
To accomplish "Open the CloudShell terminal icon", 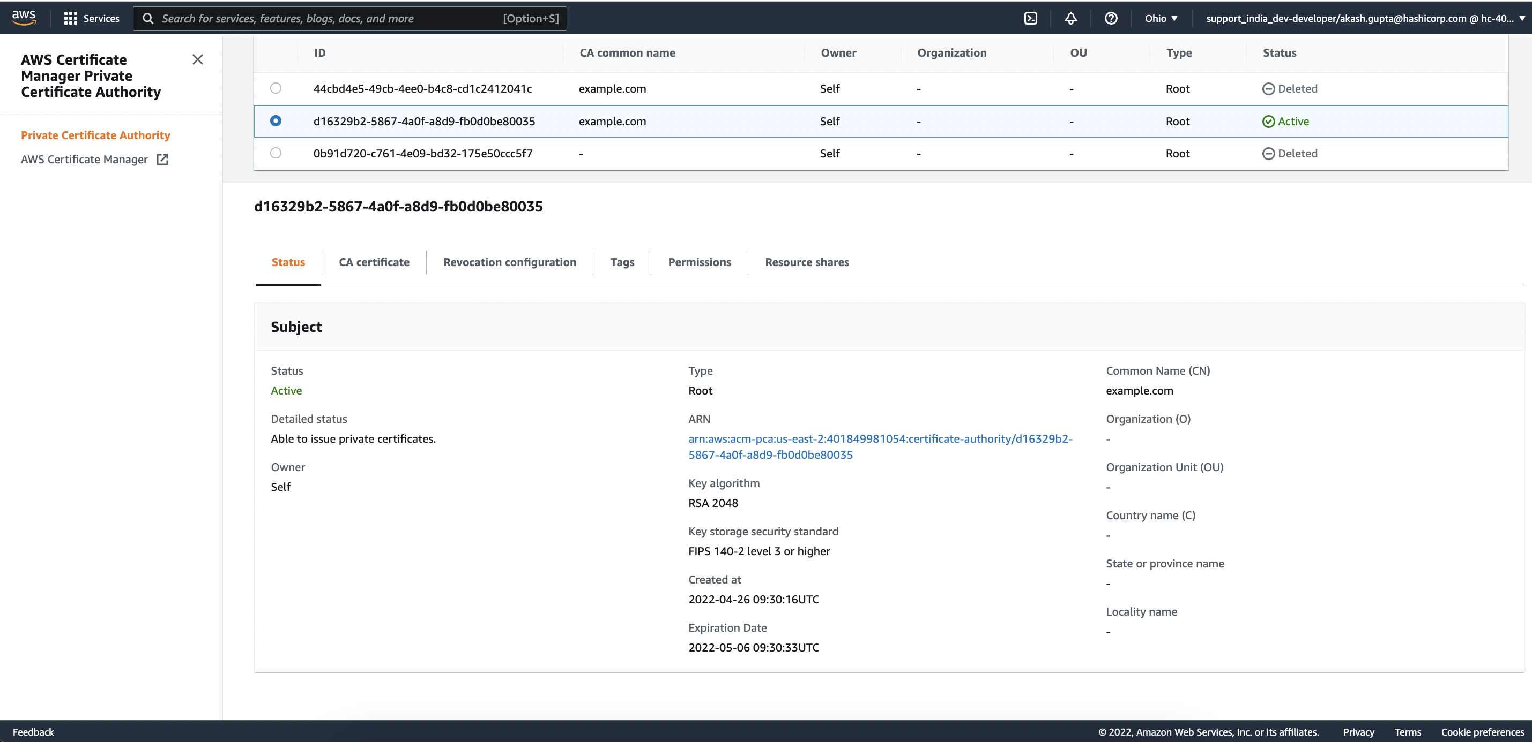I will 1031,18.
